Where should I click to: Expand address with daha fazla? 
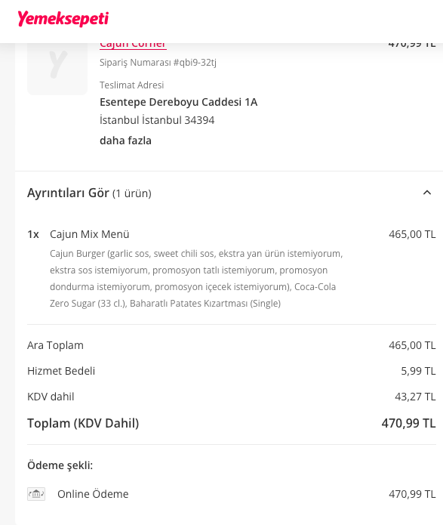click(x=125, y=141)
